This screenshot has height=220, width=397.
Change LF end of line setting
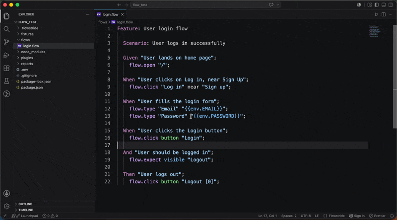[x=317, y=216]
